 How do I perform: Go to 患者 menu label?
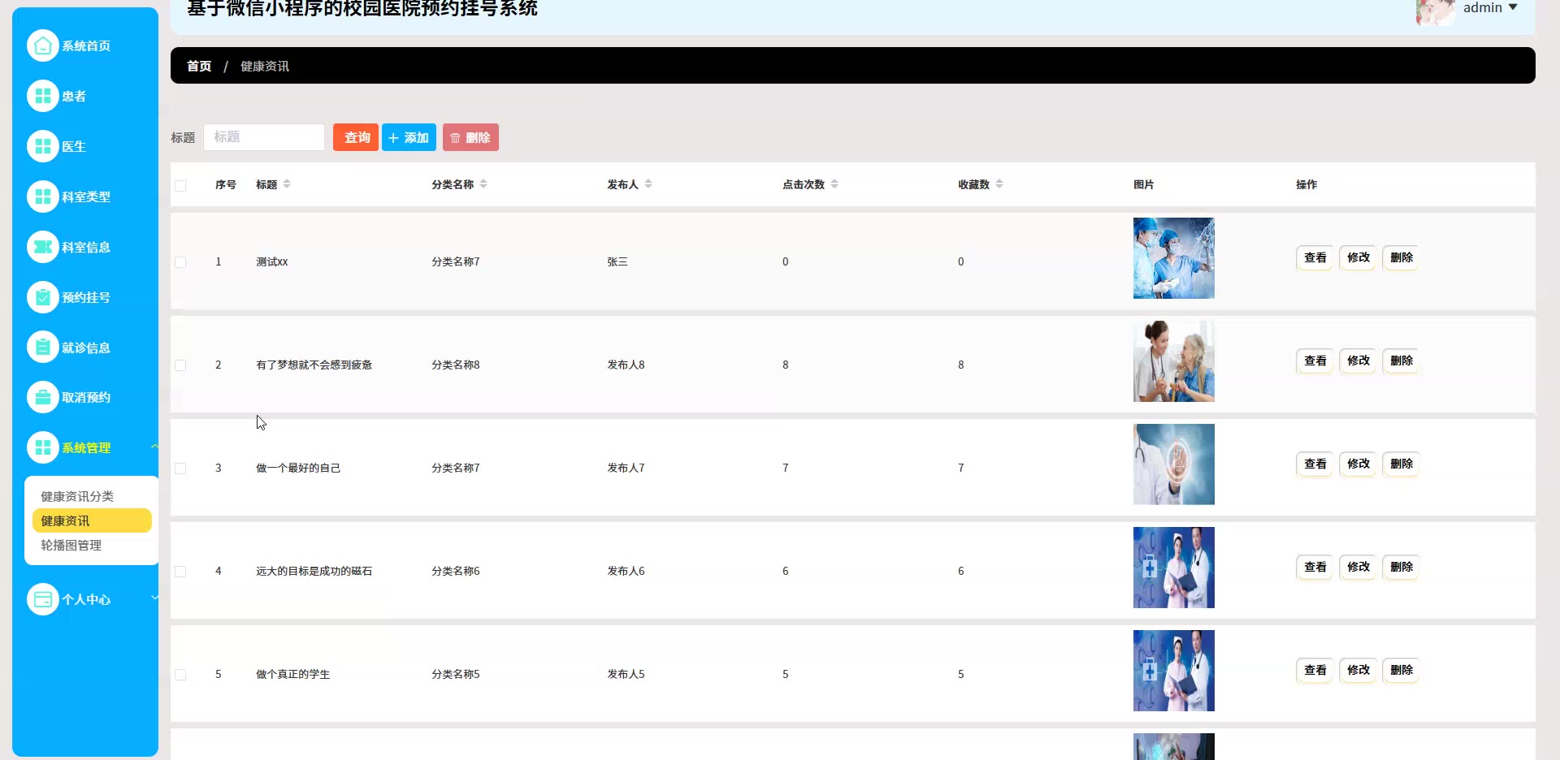point(74,97)
